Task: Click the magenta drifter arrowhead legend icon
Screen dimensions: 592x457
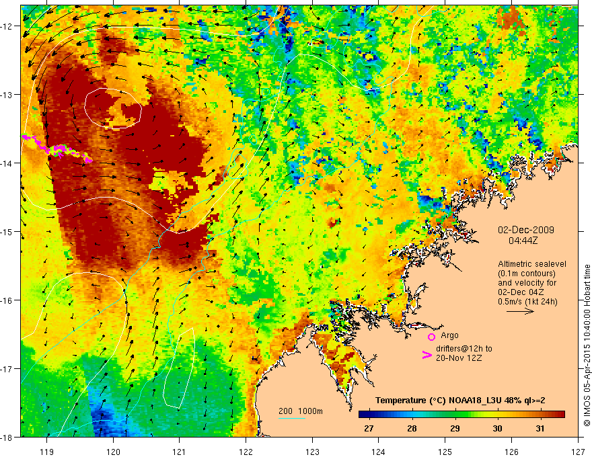Action: (427, 355)
